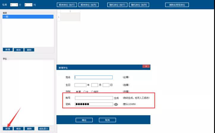Click 取消 in the 新增学生 dialog
The image size is (215, 133).
(107, 120)
